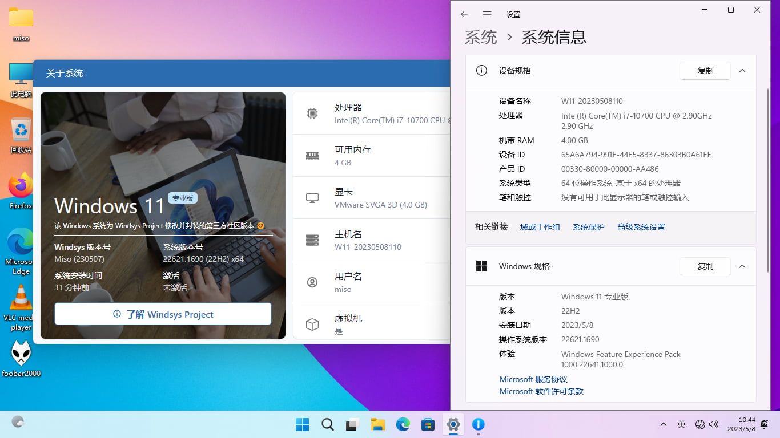
Task: Open the Settings hamburger navigation menu
Action: click(487, 14)
